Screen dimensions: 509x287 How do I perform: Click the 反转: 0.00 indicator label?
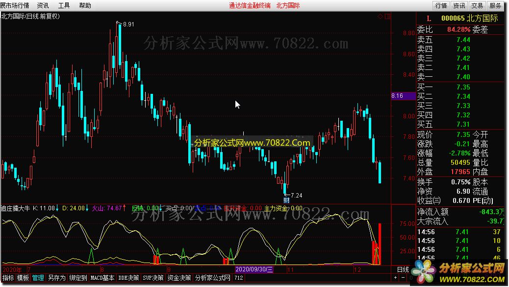pyautogui.click(x=145, y=208)
